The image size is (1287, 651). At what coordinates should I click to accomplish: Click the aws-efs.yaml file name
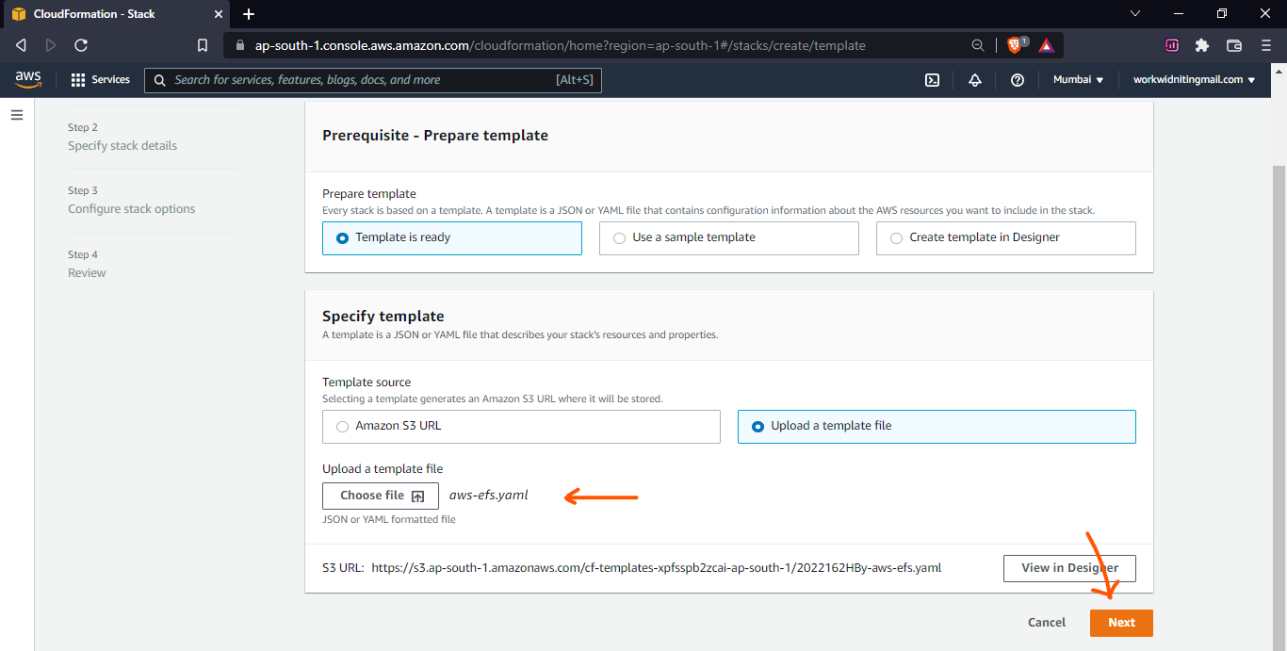point(489,495)
